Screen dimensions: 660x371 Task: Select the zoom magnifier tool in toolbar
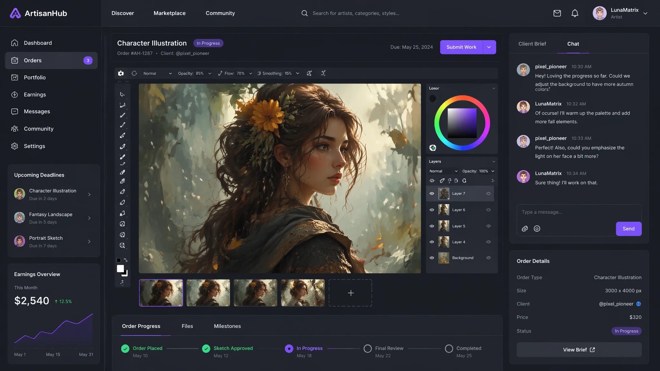click(122, 245)
